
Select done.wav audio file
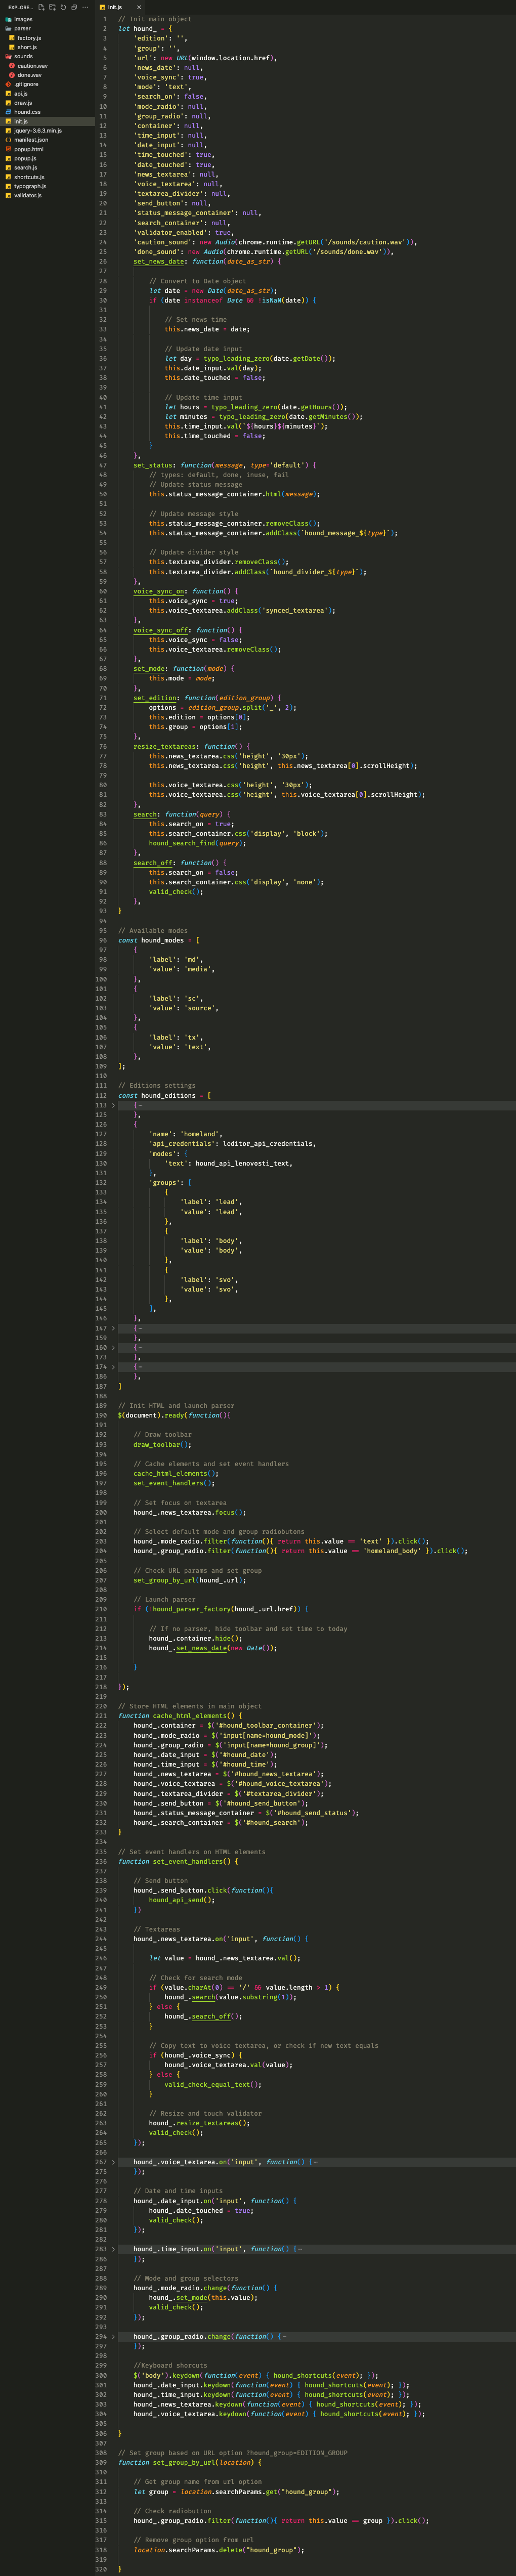pos(47,75)
